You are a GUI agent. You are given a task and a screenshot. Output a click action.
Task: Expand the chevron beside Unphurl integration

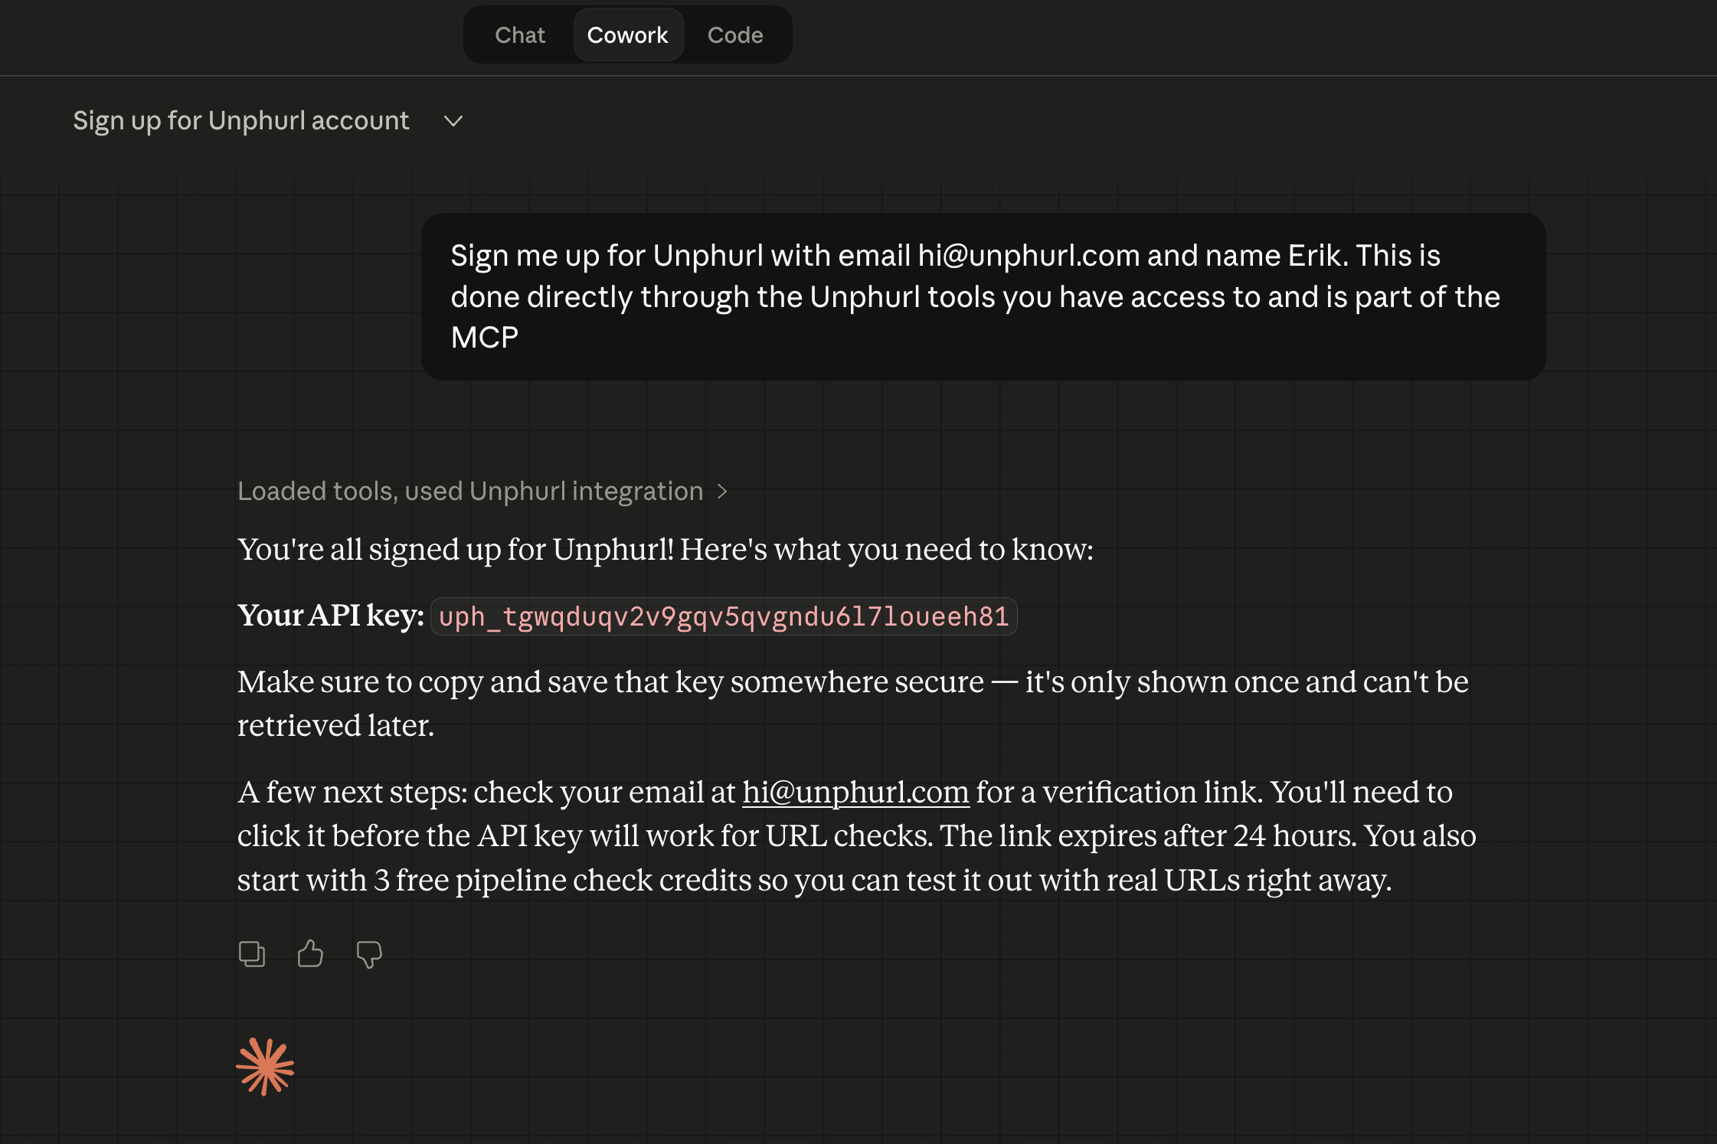[722, 492]
